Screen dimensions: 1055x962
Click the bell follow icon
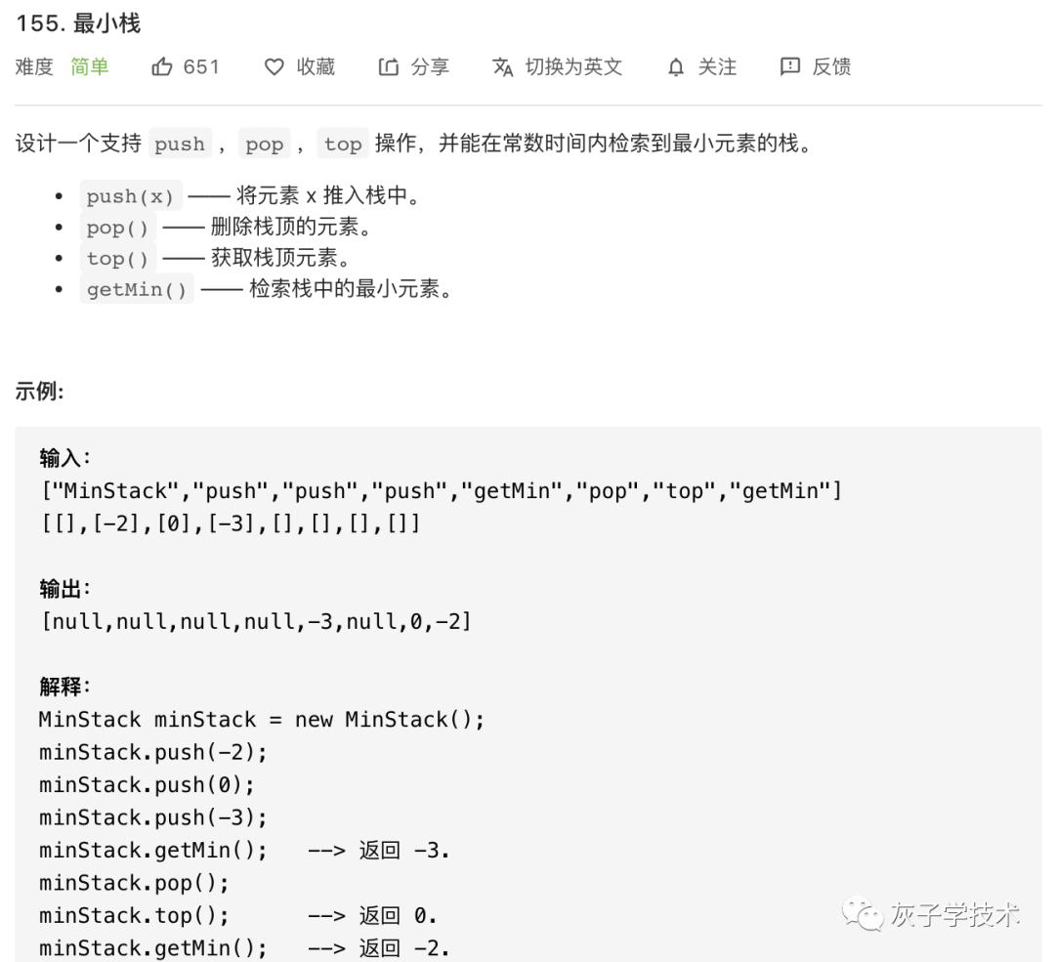pos(676,67)
